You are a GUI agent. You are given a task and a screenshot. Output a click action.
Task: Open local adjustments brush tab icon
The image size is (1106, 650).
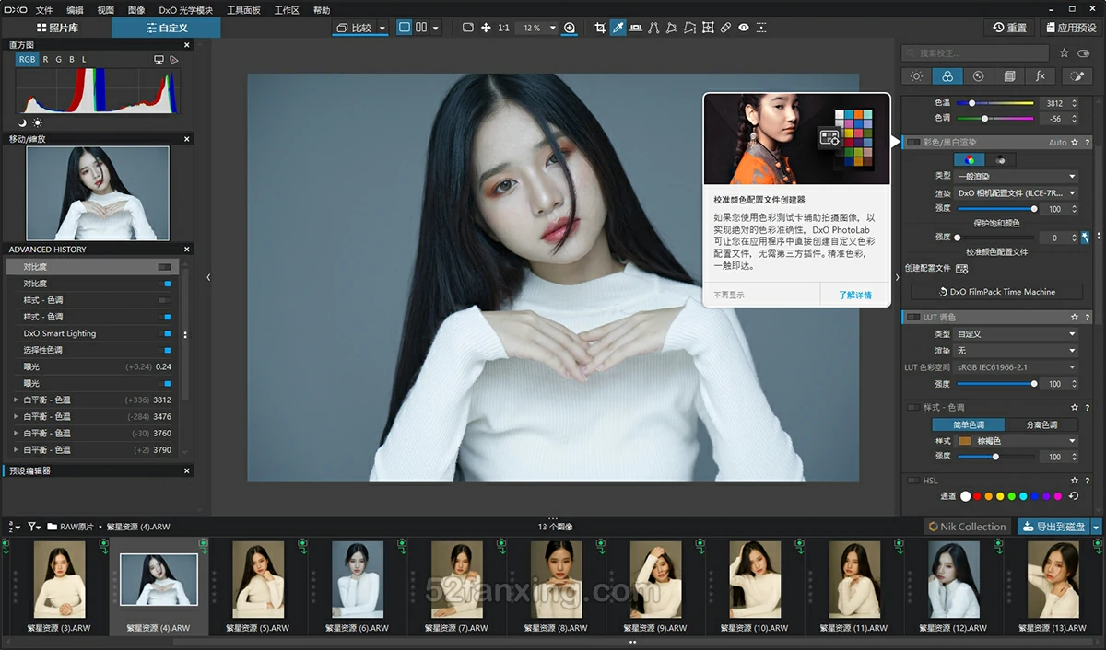1077,76
